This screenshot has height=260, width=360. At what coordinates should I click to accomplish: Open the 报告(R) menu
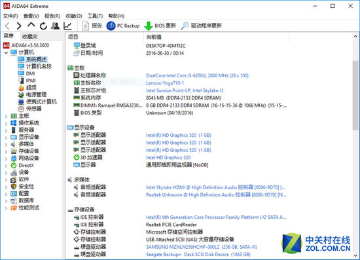(x=52, y=16)
